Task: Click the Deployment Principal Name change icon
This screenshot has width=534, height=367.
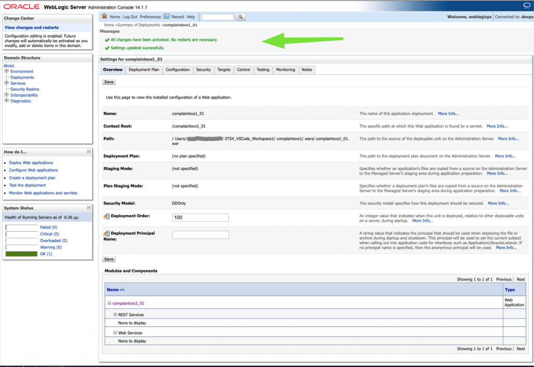Action: pos(106,233)
